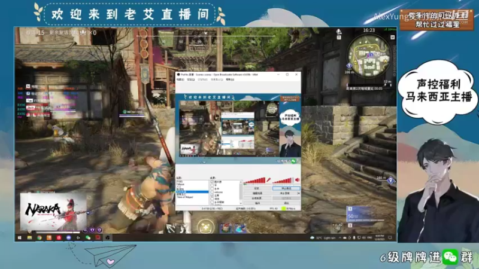Viewport: 479px width, 269px height.
Task: Toggle the welcome source checkbox
Action: (x=212, y=192)
